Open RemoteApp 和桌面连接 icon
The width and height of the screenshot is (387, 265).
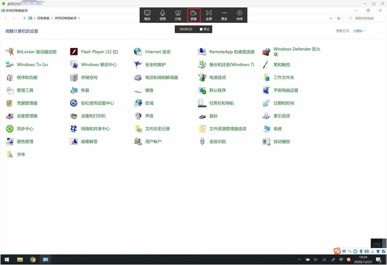coord(202,52)
